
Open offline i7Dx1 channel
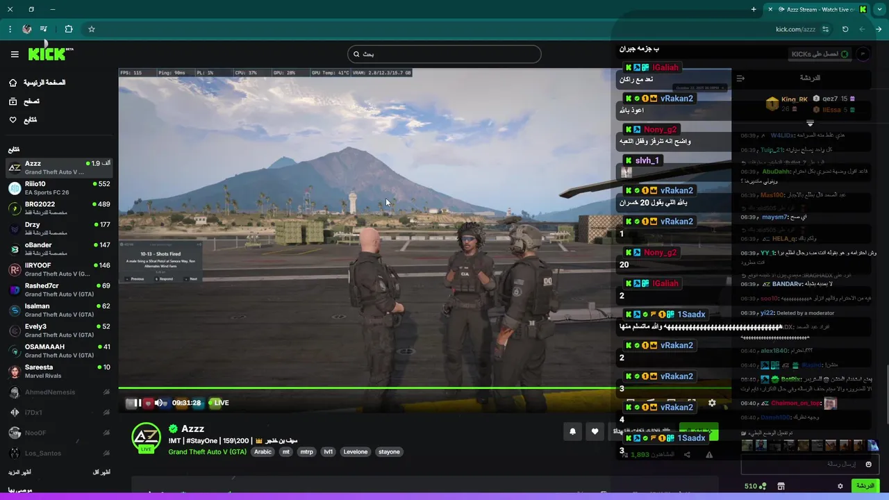(59, 412)
